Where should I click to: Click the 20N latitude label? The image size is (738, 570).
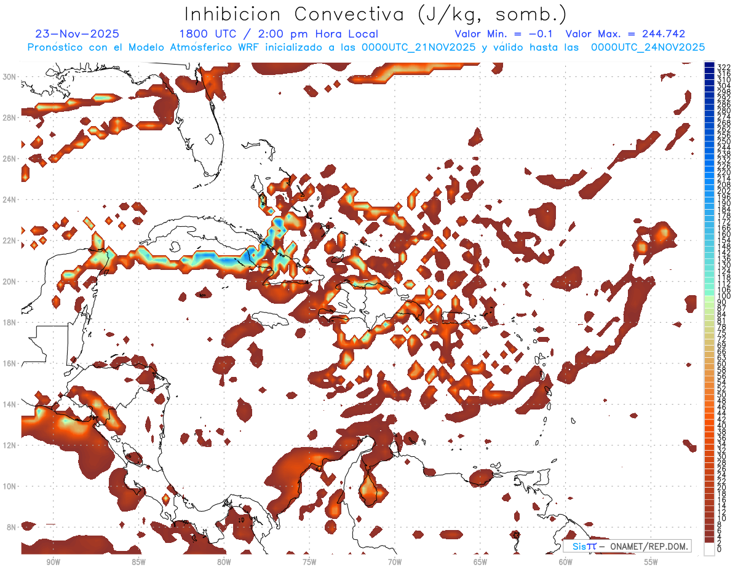point(10,282)
